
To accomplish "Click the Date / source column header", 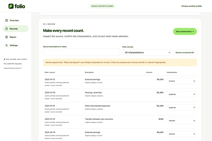I will coord(50,72).
